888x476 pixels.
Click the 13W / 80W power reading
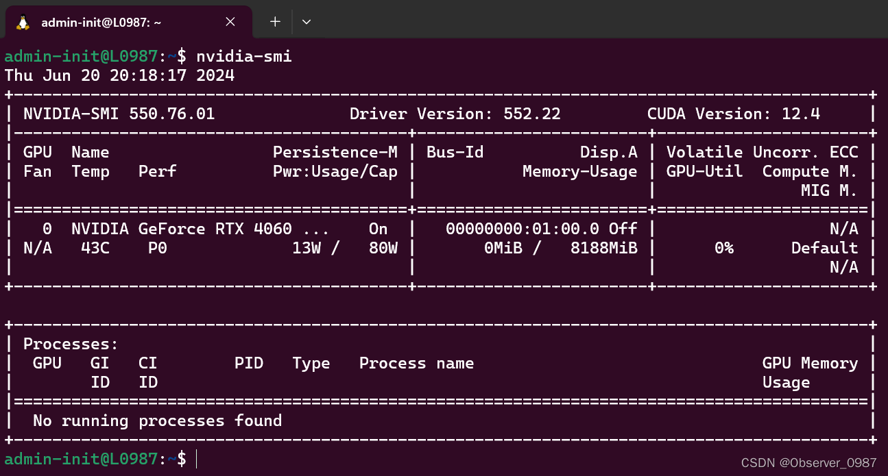pos(343,248)
